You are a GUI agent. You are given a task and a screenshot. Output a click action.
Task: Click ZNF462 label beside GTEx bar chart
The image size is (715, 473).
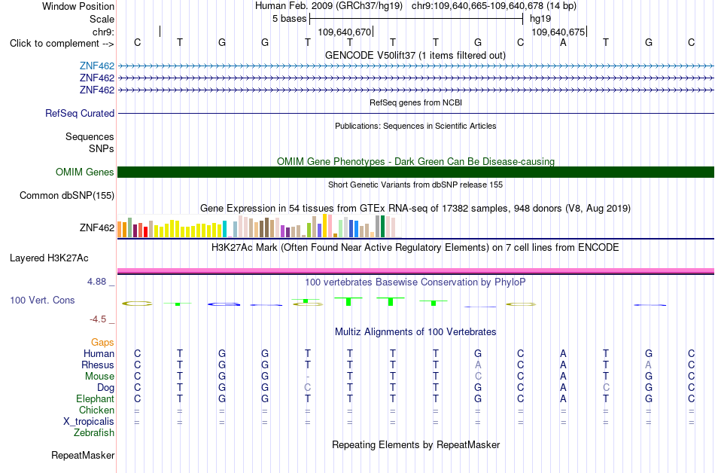[x=96, y=227]
